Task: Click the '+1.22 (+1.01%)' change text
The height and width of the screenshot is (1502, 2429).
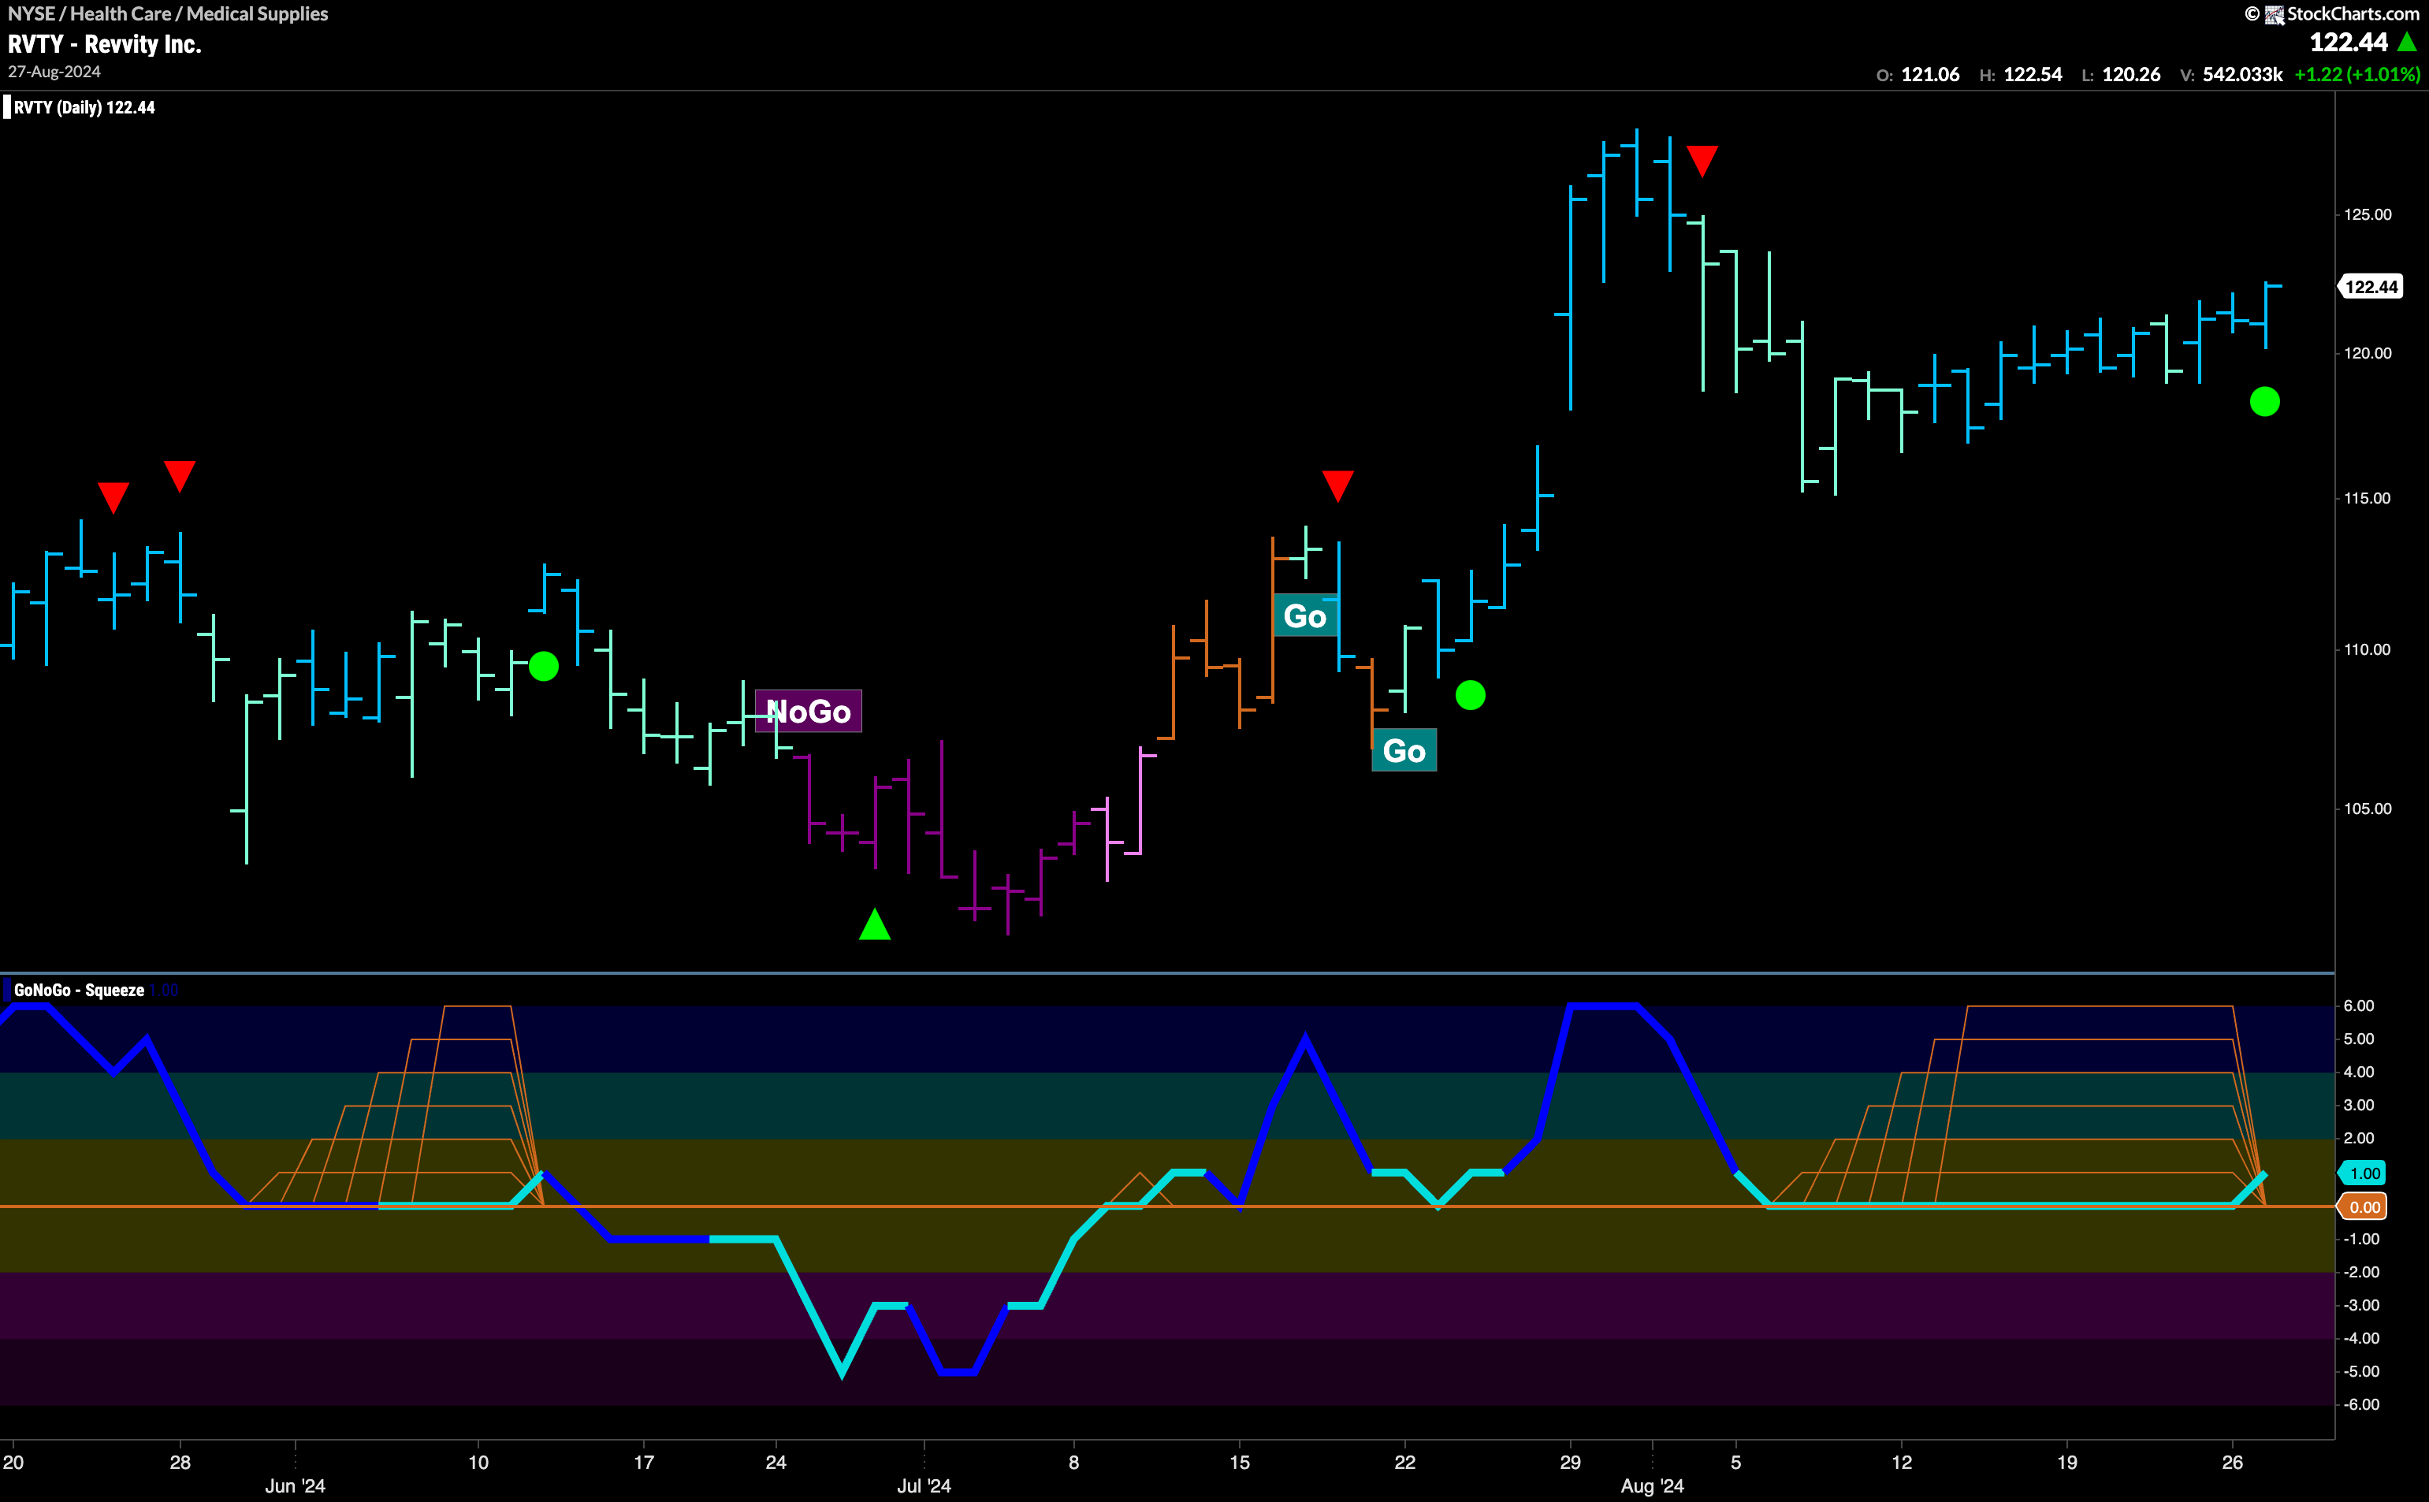Action: click(2356, 75)
